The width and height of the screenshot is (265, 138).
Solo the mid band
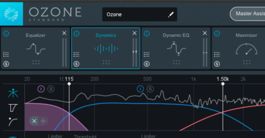pyautogui.click(x=150, y=89)
